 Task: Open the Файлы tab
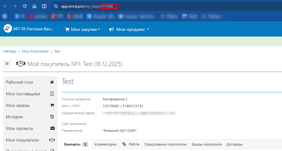pyautogui.click(x=131, y=144)
